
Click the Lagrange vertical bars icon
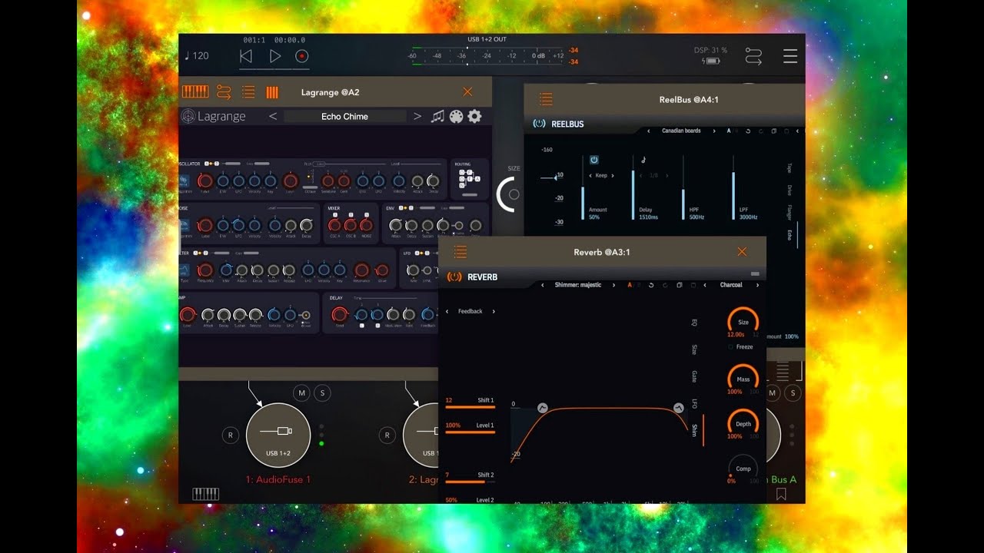coord(272,92)
